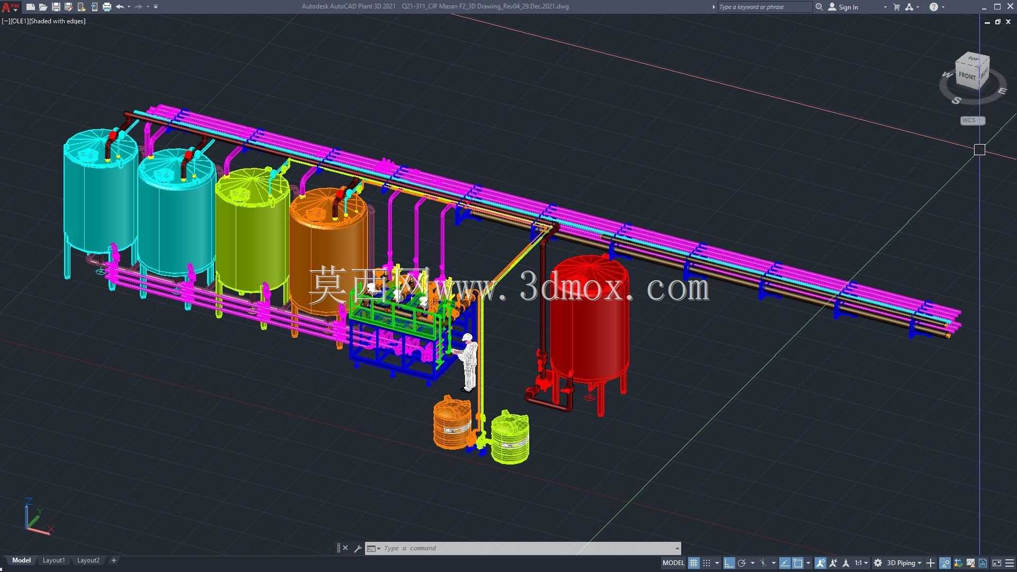1017x572 pixels.
Task: Create a new drawing from Quick Access toolbar
Action: [x=31, y=7]
